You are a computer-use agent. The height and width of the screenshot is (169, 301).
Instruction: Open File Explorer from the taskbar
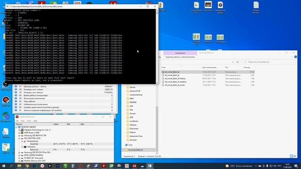point(19,166)
